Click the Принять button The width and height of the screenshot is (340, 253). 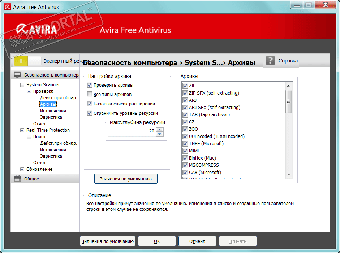(238, 241)
